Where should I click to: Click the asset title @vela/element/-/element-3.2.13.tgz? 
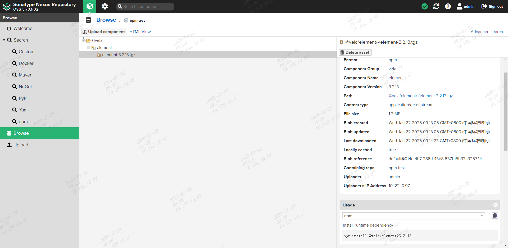click(381, 42)
